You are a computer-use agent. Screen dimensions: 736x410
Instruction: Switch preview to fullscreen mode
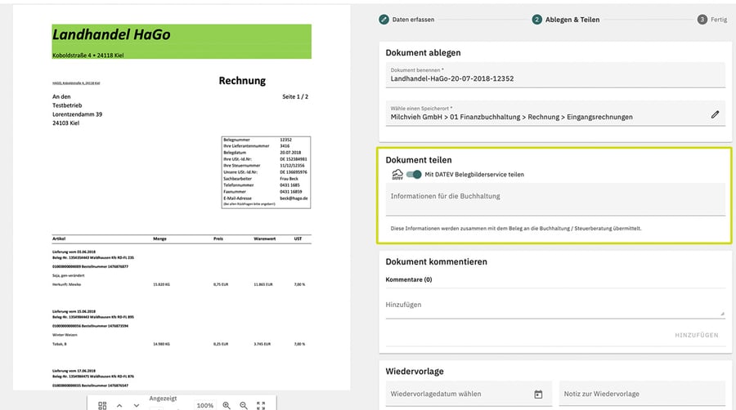[261, 405]
